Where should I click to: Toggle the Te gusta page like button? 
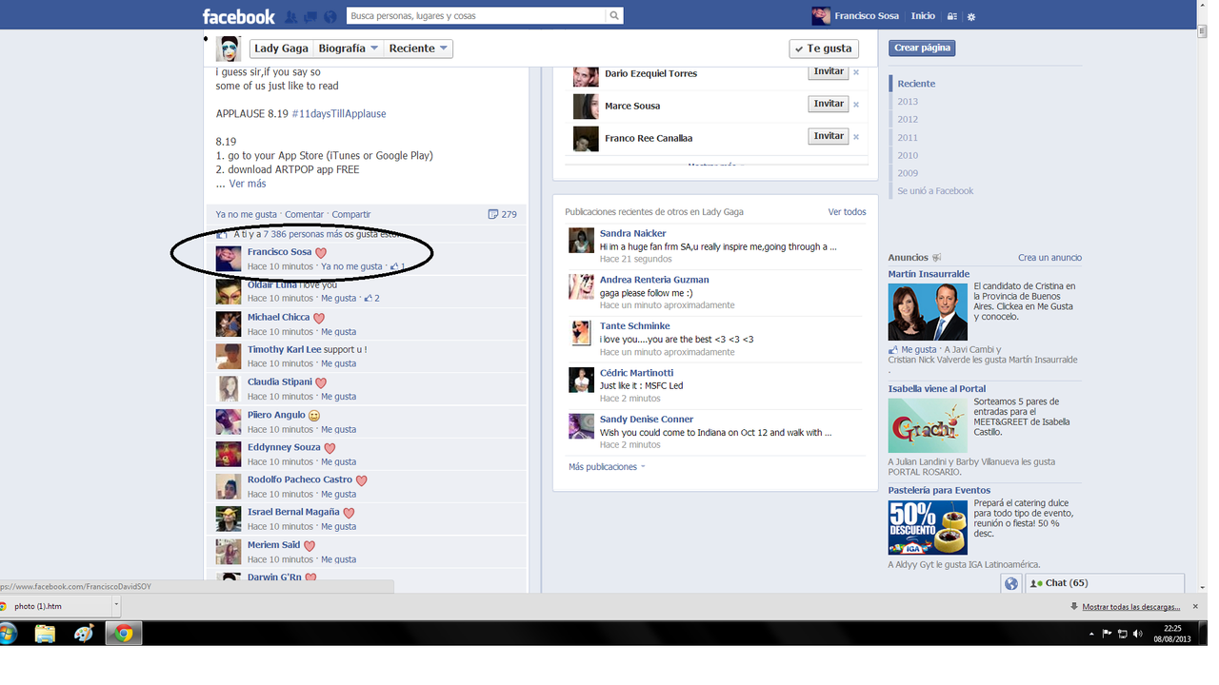(824, 49)
